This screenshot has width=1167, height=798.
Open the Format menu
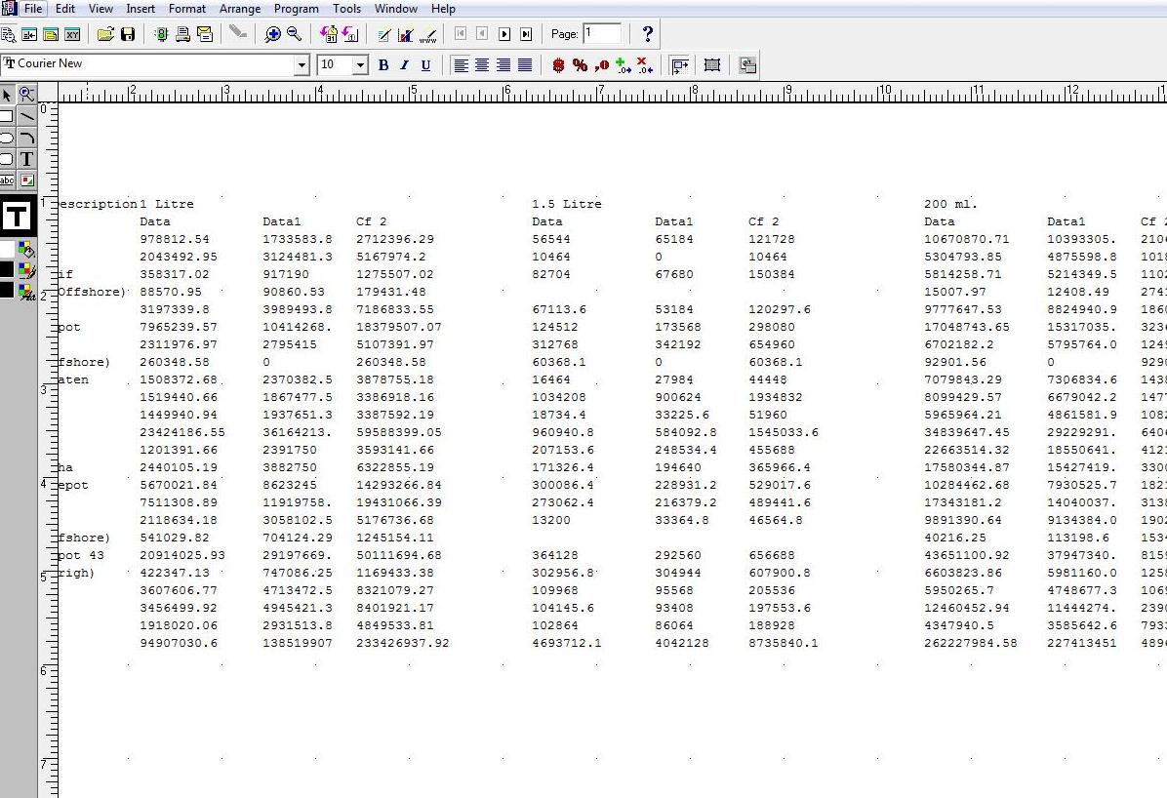(x=186, y=9)
